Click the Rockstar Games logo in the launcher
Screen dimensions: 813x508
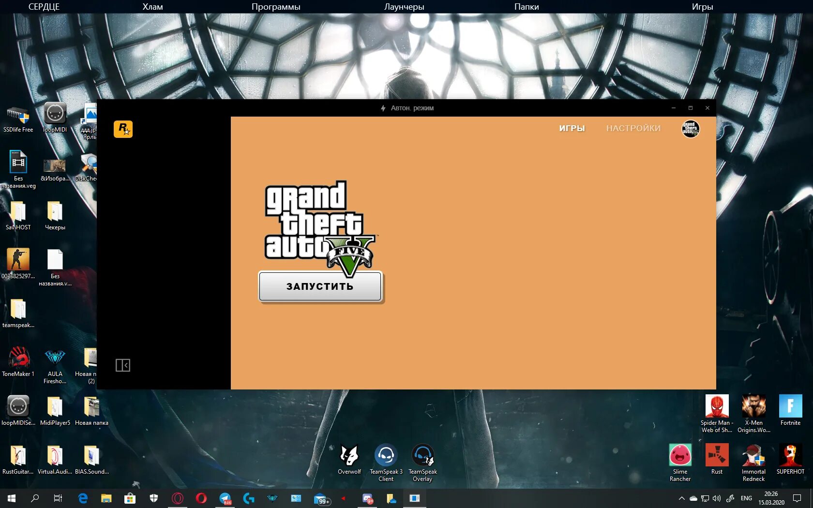(x=123, y=129)
